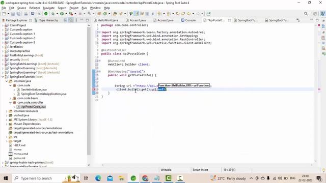326x183 pixels.
Task: Click the green Run button icon
Action: (x=62, y=14)
